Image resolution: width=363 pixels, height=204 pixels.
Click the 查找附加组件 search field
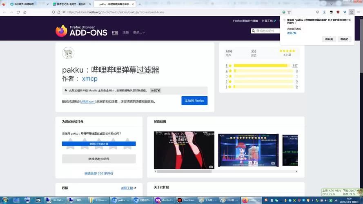(266, 31)
